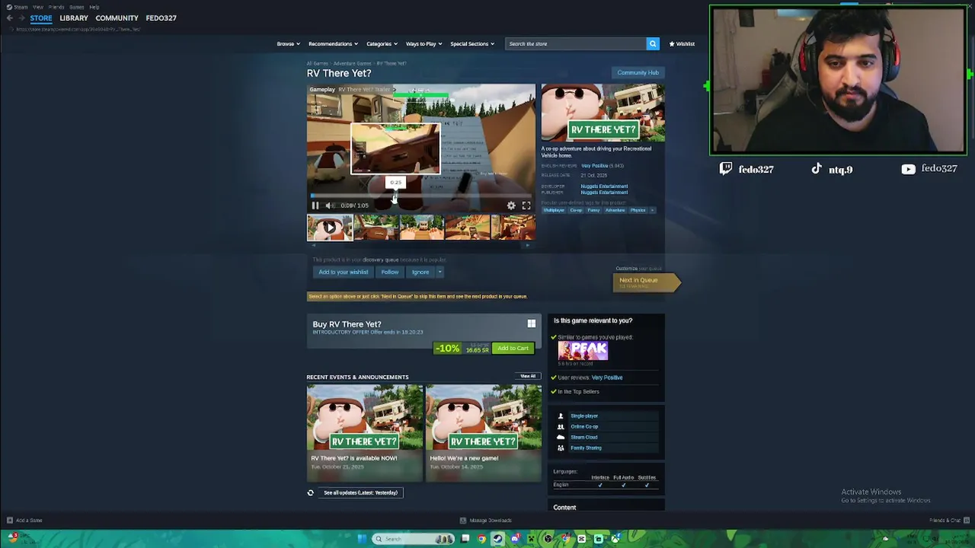The image size is (975, 548).
Task: Open the Help menu in Steam menu bar
Action: click(x=94, y=7)
